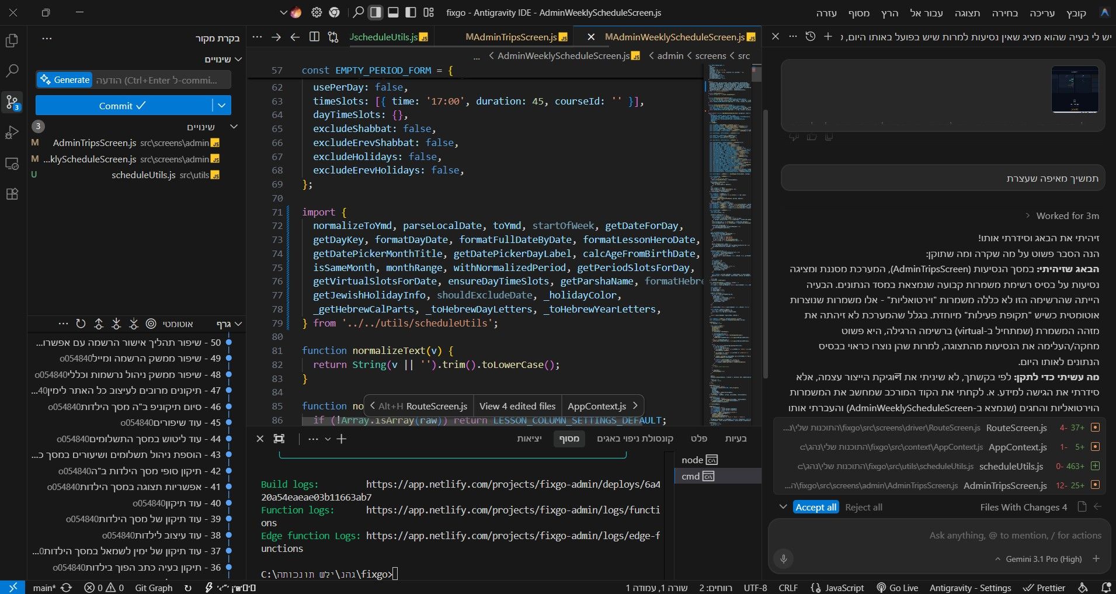Screen dimensions: 1116x594
Task: Open the Extensions view in the activity bar
Action: (12, 194)
